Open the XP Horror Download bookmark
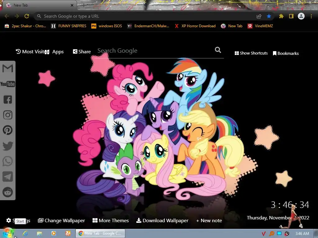Image resolution: width=318 pixels, height=238 pixels. [195, 26]
